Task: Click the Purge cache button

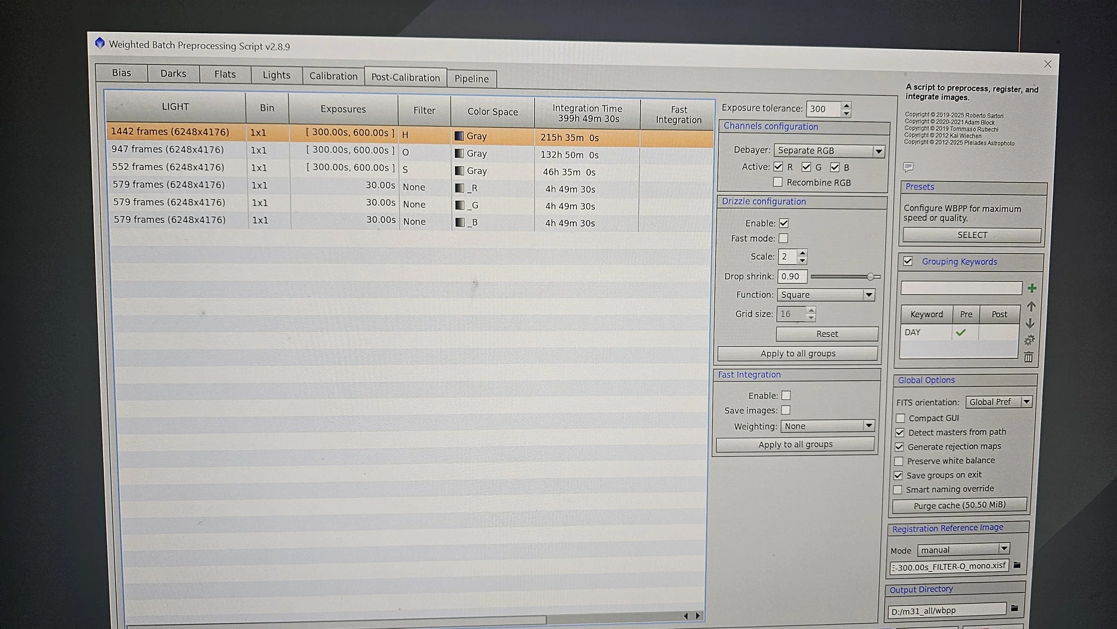Action: tap(959, 505)
